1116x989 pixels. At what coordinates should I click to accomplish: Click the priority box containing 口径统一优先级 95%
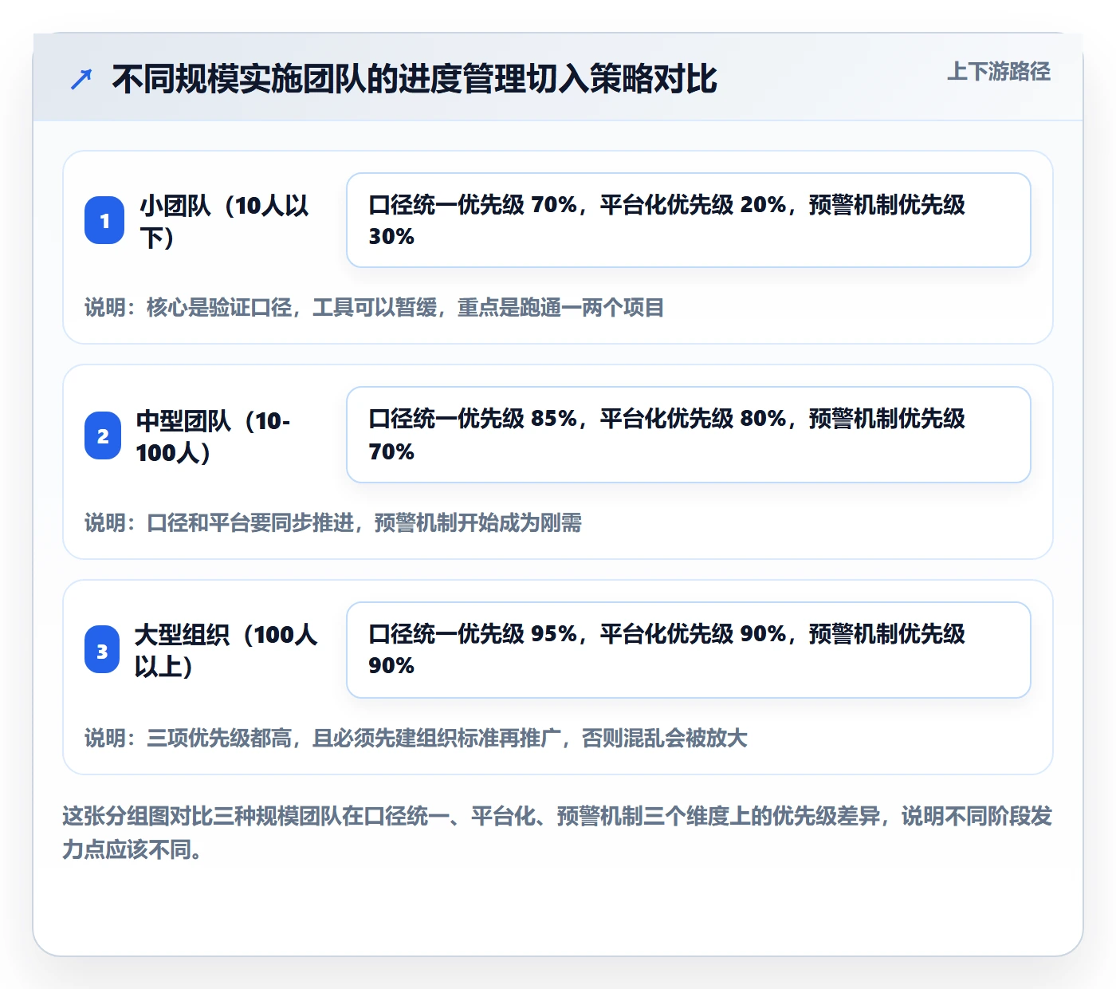[x=689, y=650]
